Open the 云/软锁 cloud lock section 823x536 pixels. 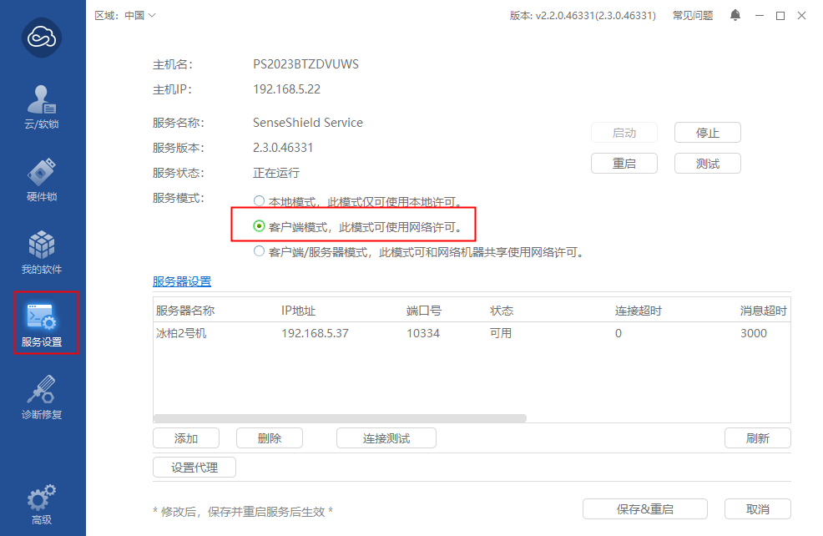[42, 106]
